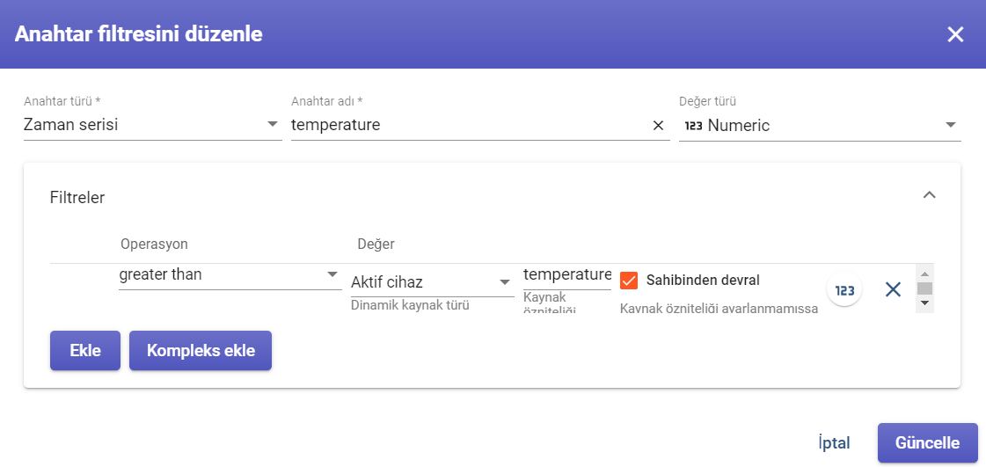Click the filter row scrollbar up arrow
986x467 pixels.
click(924, 274)
